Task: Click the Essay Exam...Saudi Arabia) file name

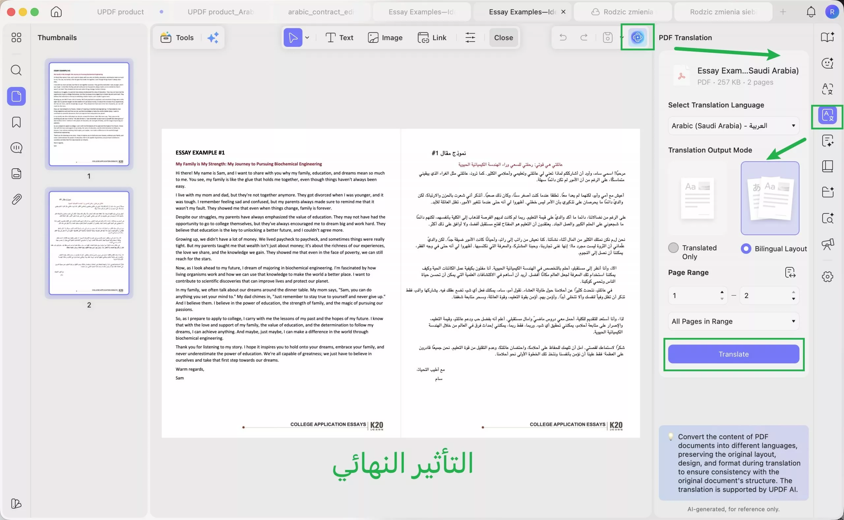Action: coord(748,70)
